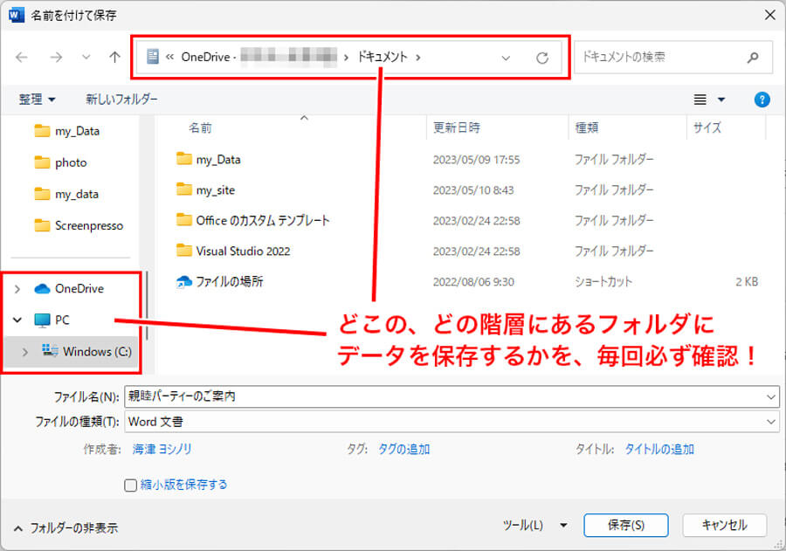Change view layout icon
Screen dimensions: 786x551
pos(700,100)
